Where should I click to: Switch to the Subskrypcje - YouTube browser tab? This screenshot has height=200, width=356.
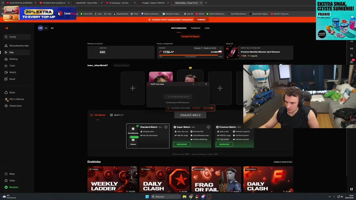click(x=120, y=3)
